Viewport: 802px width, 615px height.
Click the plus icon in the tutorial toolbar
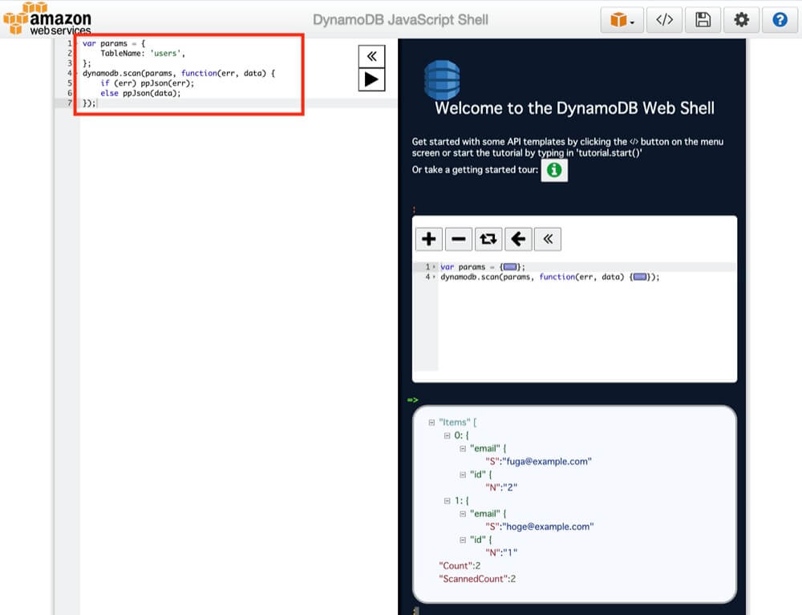(428, 238)
